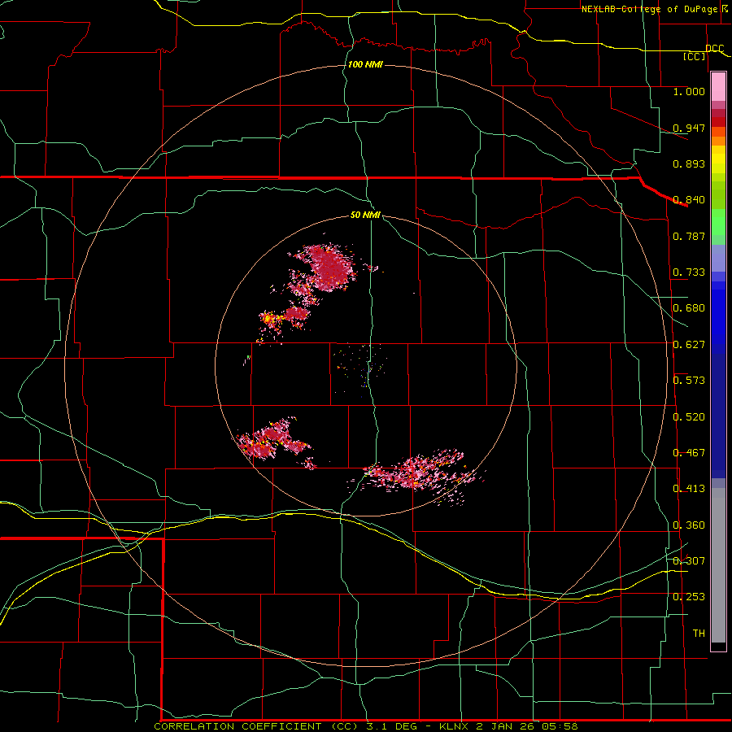Click the 3.1 DEG elevation text
The width and height of the screenshot is (732, 732).
(x=392, y=726)
